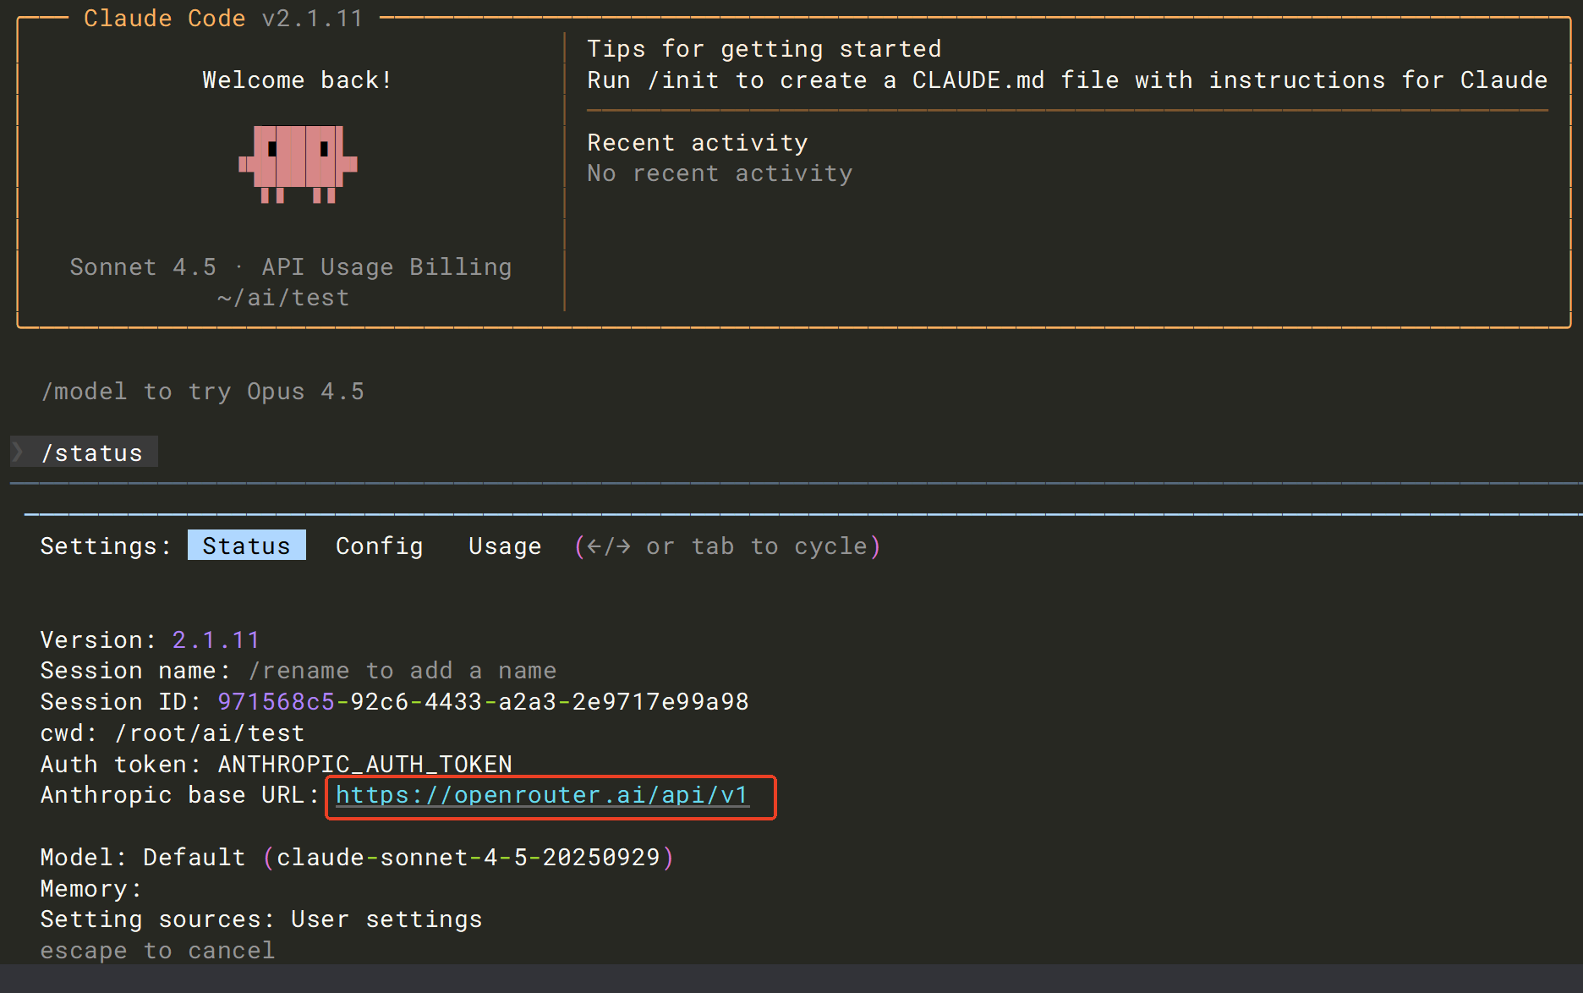Image resolution: width=1583 pixels, height=993 pixels.
Task: Switch to the Config tab
Action: point(379,546)
